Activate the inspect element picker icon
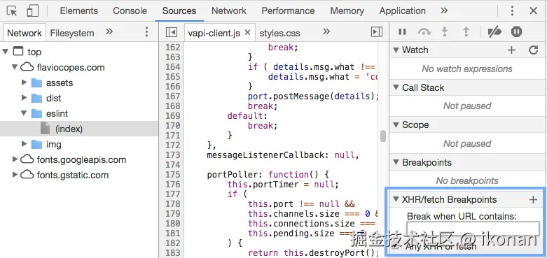Screen dimensions: 547x258 12,11
